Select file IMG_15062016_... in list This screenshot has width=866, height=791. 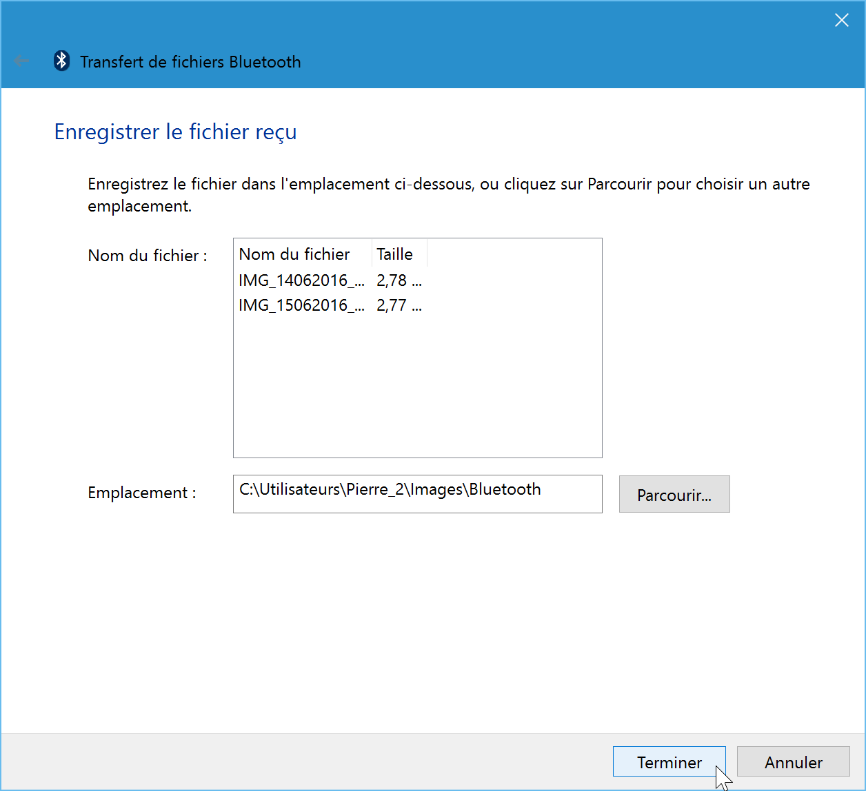click(x=302, y=305)
